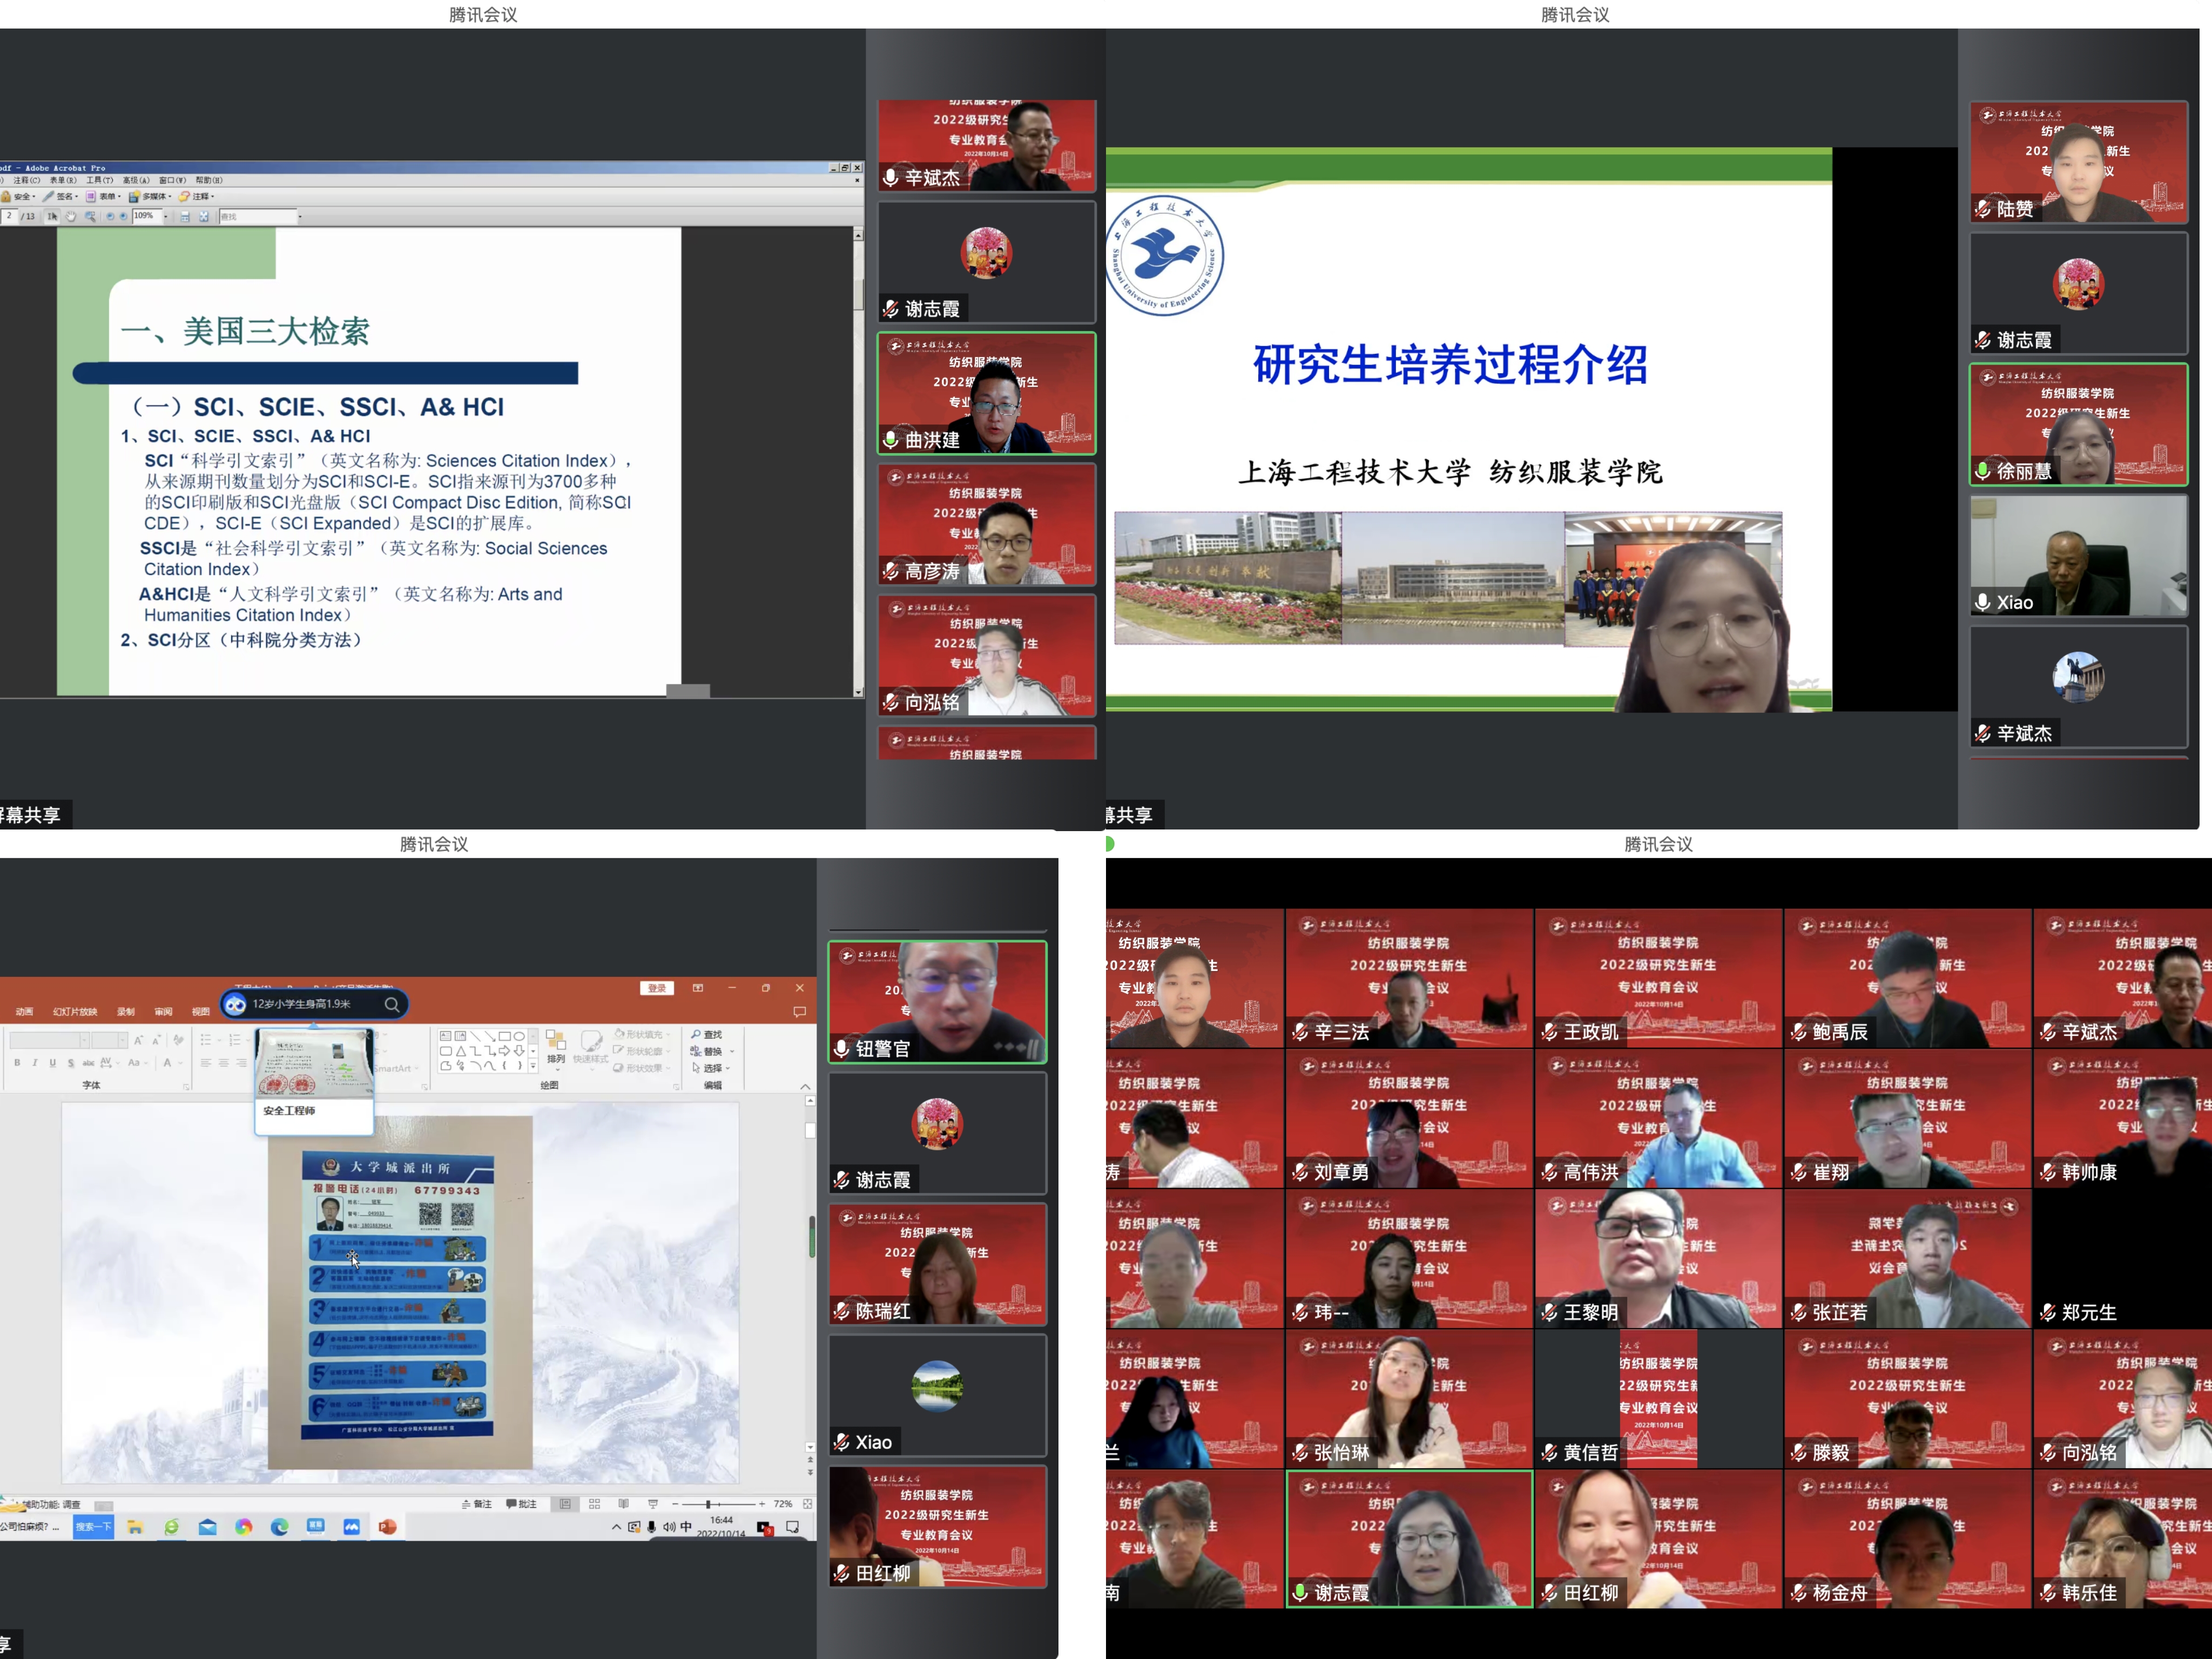Toggle underline formatting in PowerPoint ribbon
The height and width of the screenshot is (1659, 2212).
(52, 1063)
